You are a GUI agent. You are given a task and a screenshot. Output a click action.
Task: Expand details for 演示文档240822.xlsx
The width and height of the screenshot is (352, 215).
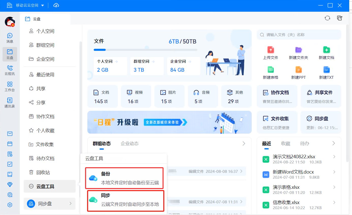click(x=334, y=157)
